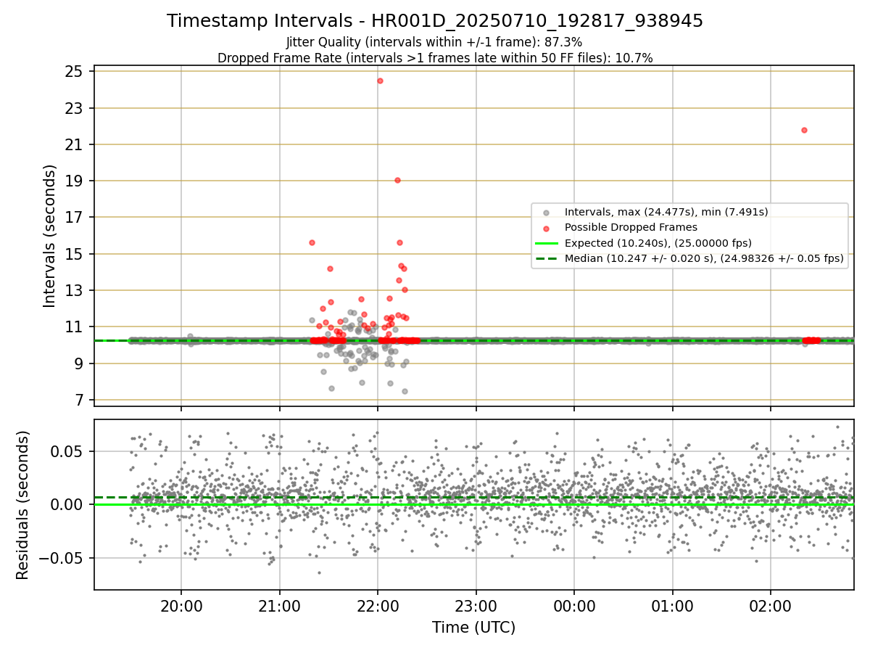Click the gray circle marker in legend
This screenshot has height=653, width=870.
coord(546,213)
